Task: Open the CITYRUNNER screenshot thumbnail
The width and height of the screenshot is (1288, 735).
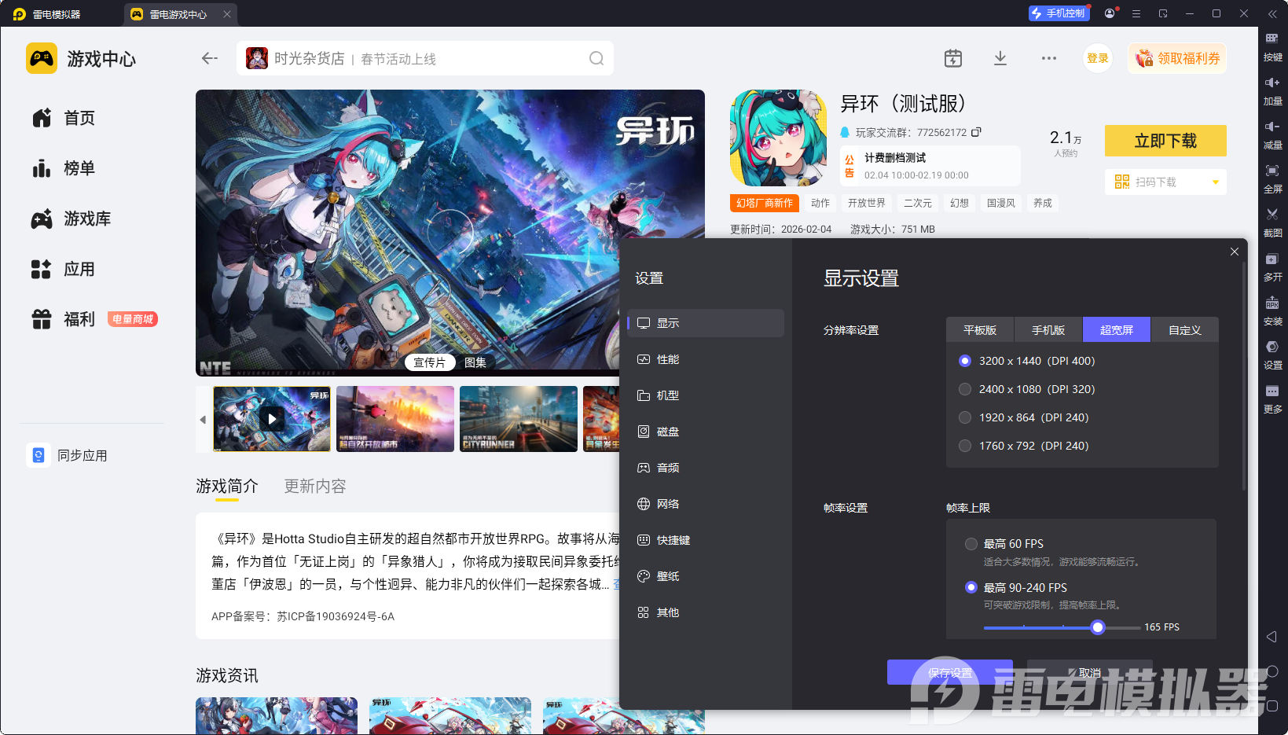Action: pos(519,419)
